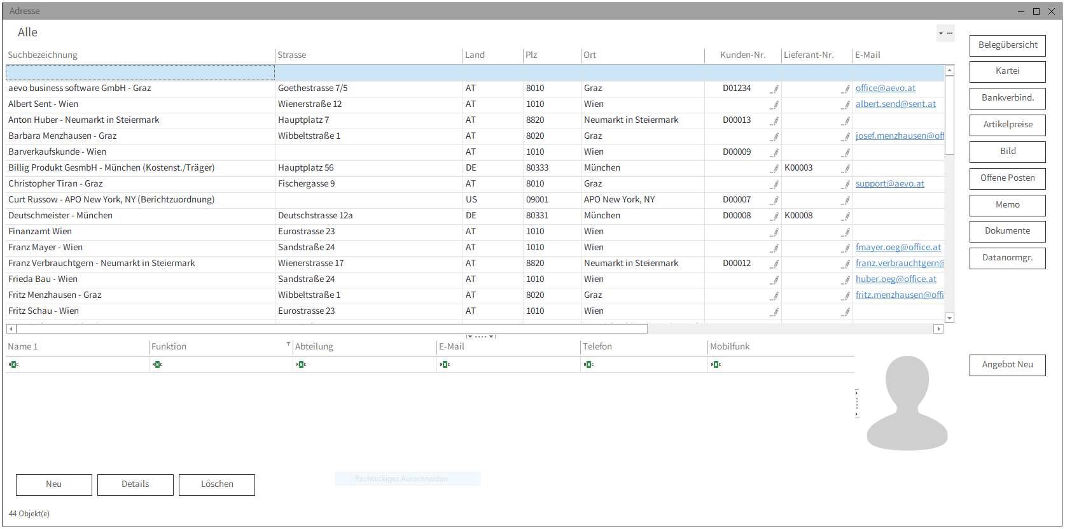
Task: Click the Bild button
Action: [x=1008, y=152]
